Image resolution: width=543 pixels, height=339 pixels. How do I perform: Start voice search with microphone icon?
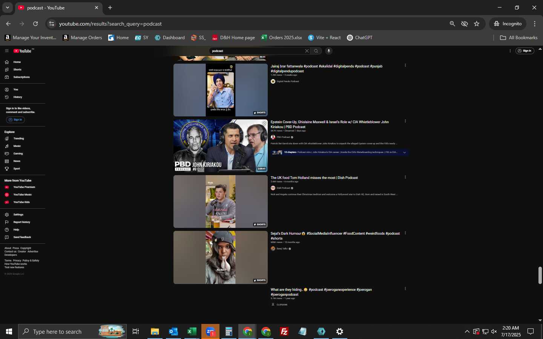point(329,51)
